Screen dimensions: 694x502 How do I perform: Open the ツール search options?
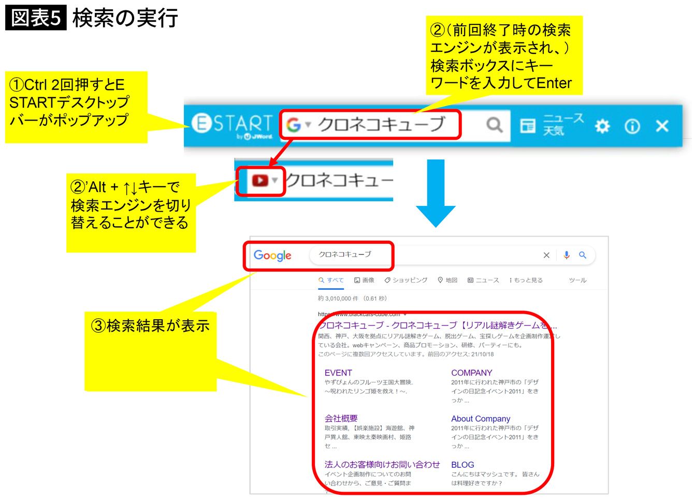(577, 280)
